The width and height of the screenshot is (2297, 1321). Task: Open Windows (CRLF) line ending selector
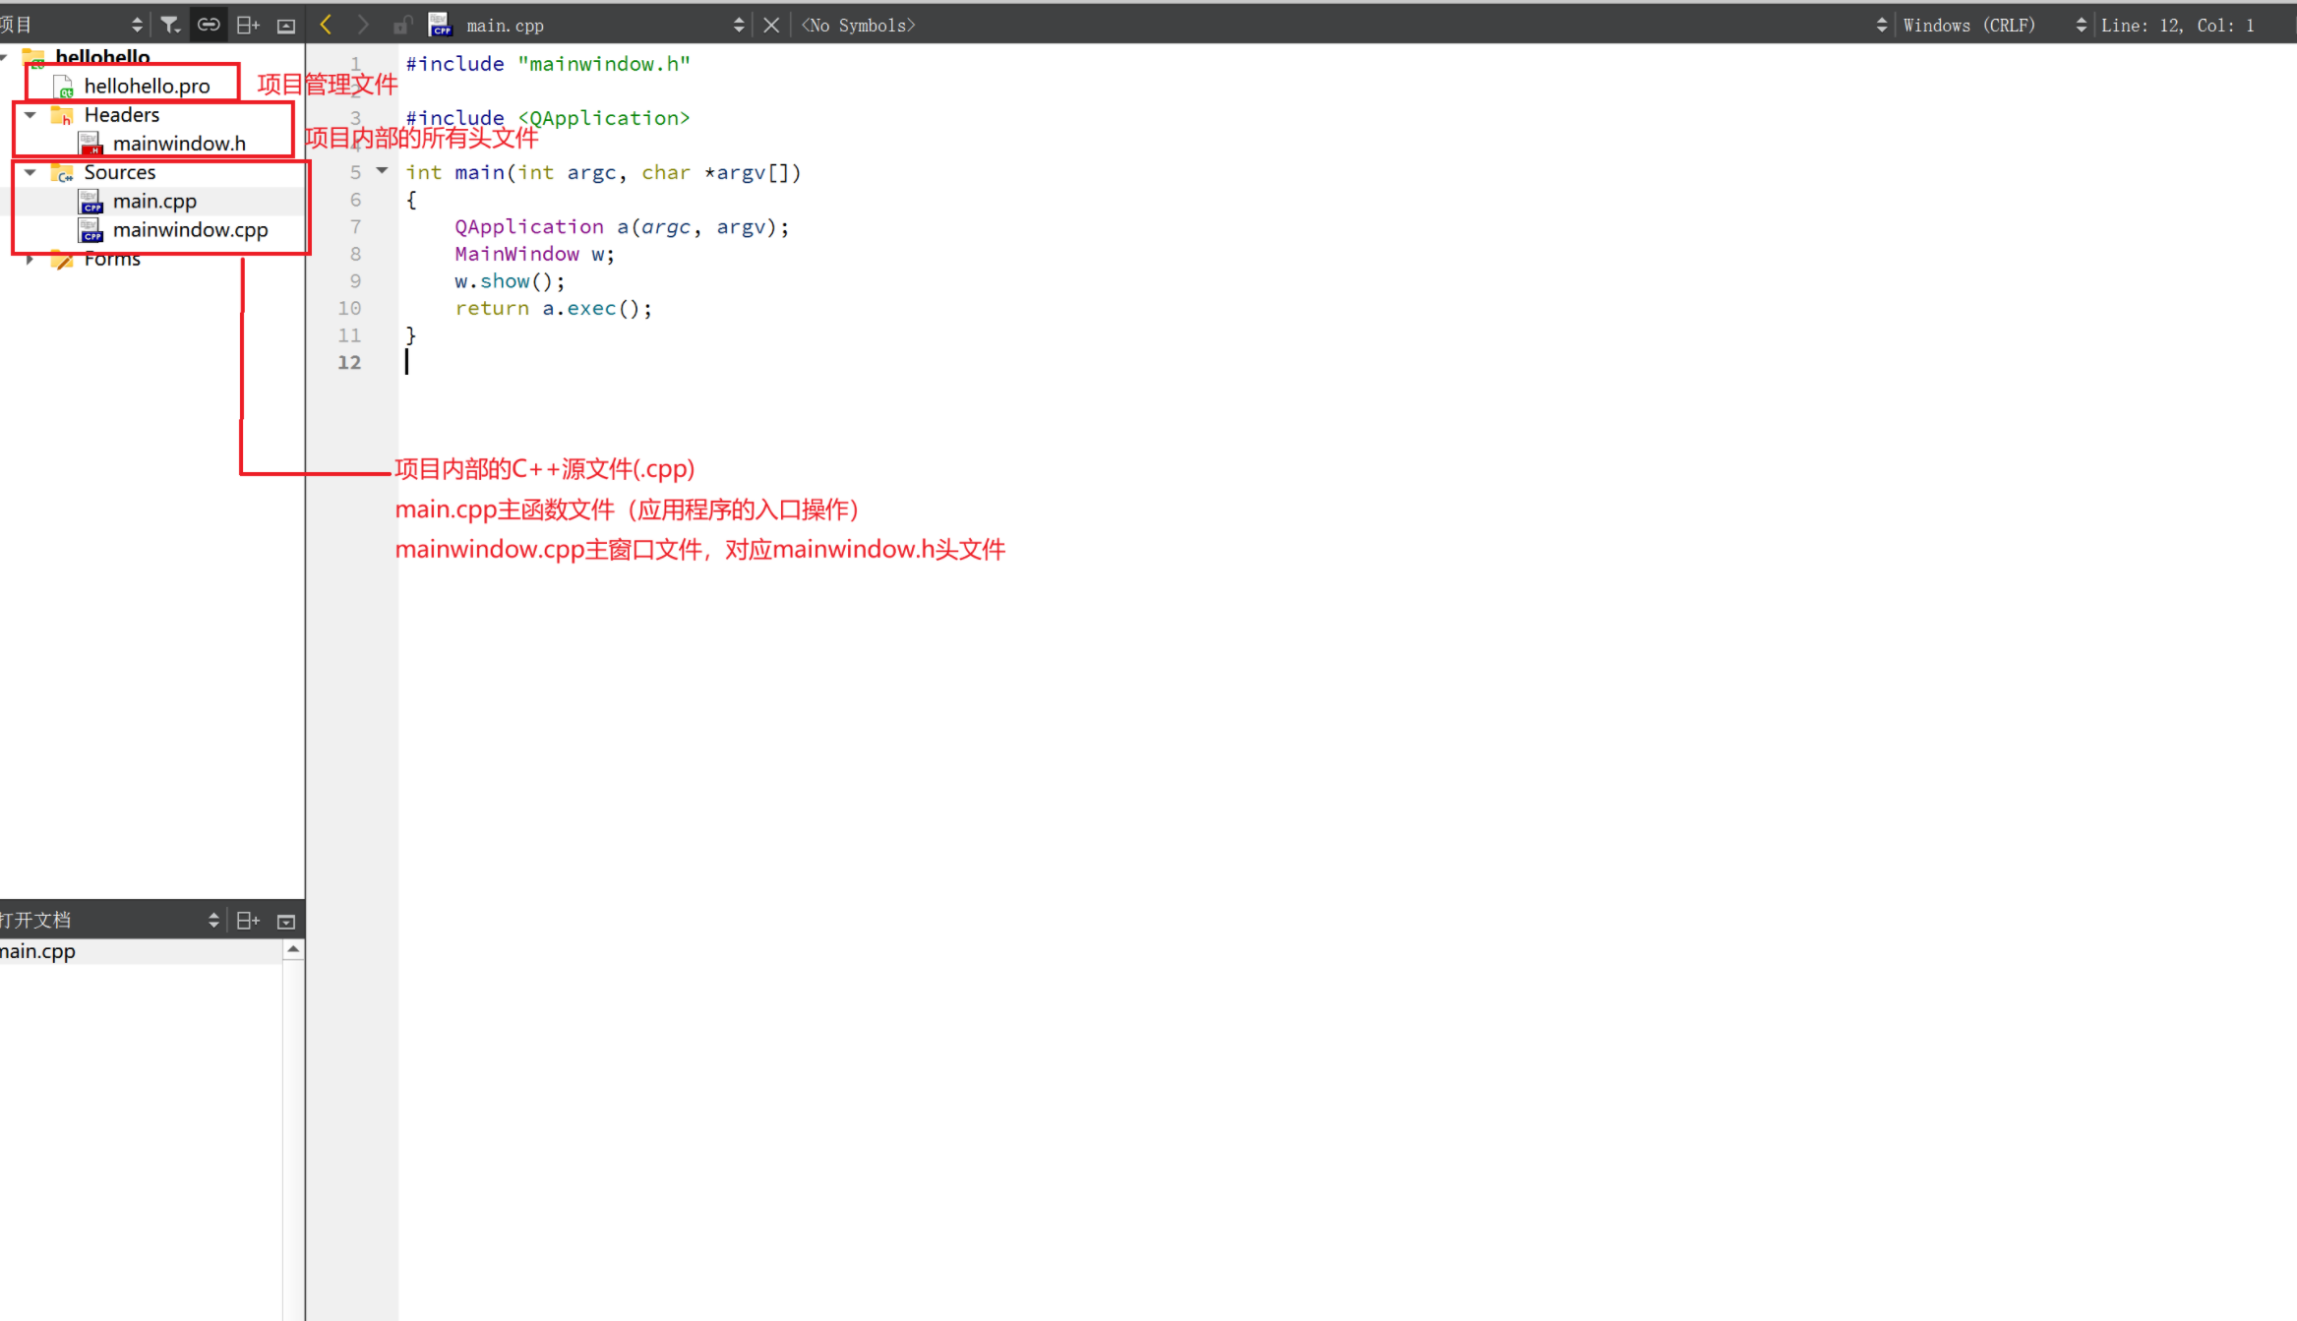coord(1968,26)
